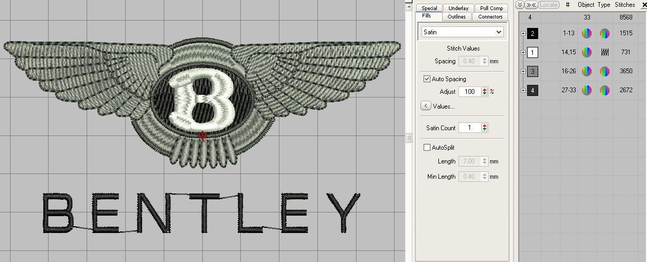Click the object icon in color 2 row
This screenshot has height=262, width=647.
click(x=586, y=34)
